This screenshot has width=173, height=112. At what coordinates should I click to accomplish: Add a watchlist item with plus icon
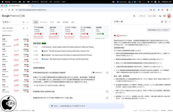24,28
